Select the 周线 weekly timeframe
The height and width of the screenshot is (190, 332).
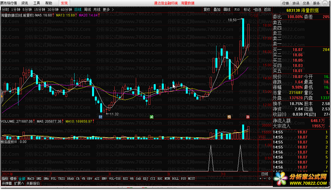[87, 9]
